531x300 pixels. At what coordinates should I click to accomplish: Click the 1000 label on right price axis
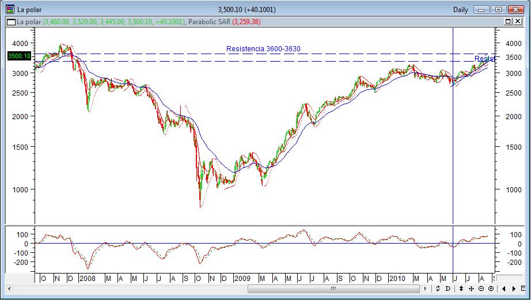(513, 190)
